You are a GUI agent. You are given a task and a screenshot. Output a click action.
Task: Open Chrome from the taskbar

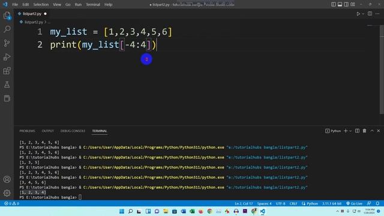209,211
